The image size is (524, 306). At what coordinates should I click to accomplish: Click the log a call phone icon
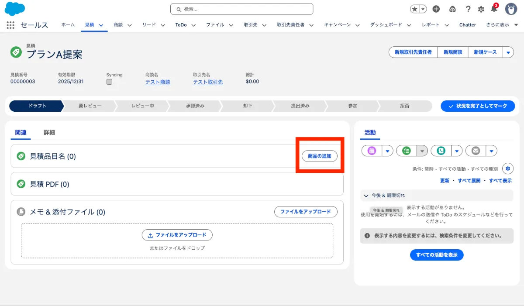point(441,151)
